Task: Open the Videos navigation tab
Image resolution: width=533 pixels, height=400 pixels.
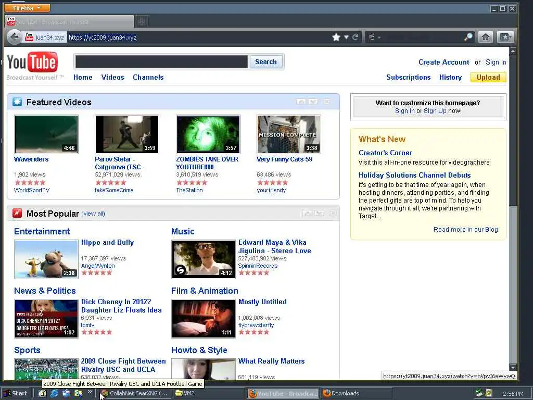Action: point(112,77)
